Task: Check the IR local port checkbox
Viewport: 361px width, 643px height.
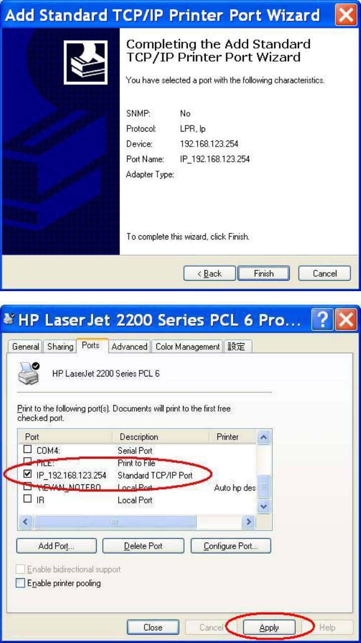Action: coord(28,499)
